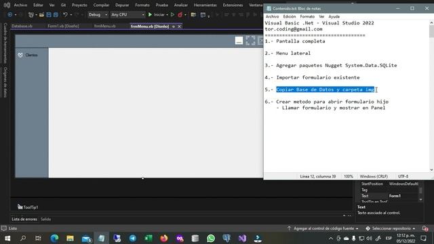Open Firefox from taskbar
Viewport: 434px width, 244px height.
164,238
